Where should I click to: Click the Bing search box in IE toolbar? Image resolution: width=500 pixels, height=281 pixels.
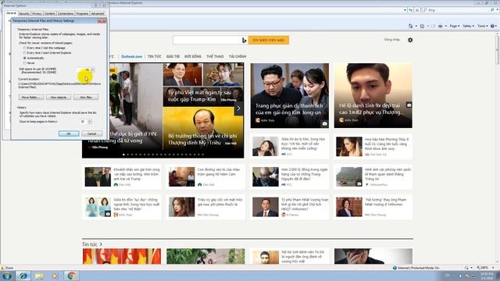(458, 10)
